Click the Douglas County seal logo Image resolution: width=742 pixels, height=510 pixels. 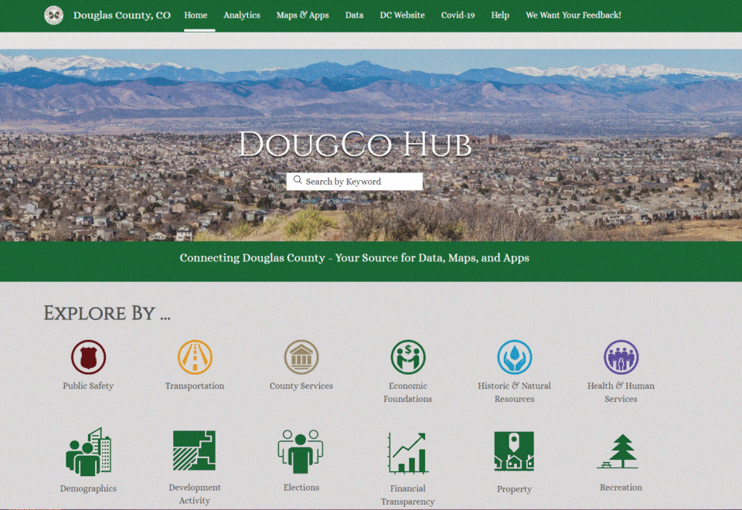click(53, 15)
